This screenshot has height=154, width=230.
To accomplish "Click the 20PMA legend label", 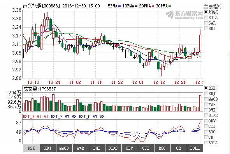I will point(145,6).
